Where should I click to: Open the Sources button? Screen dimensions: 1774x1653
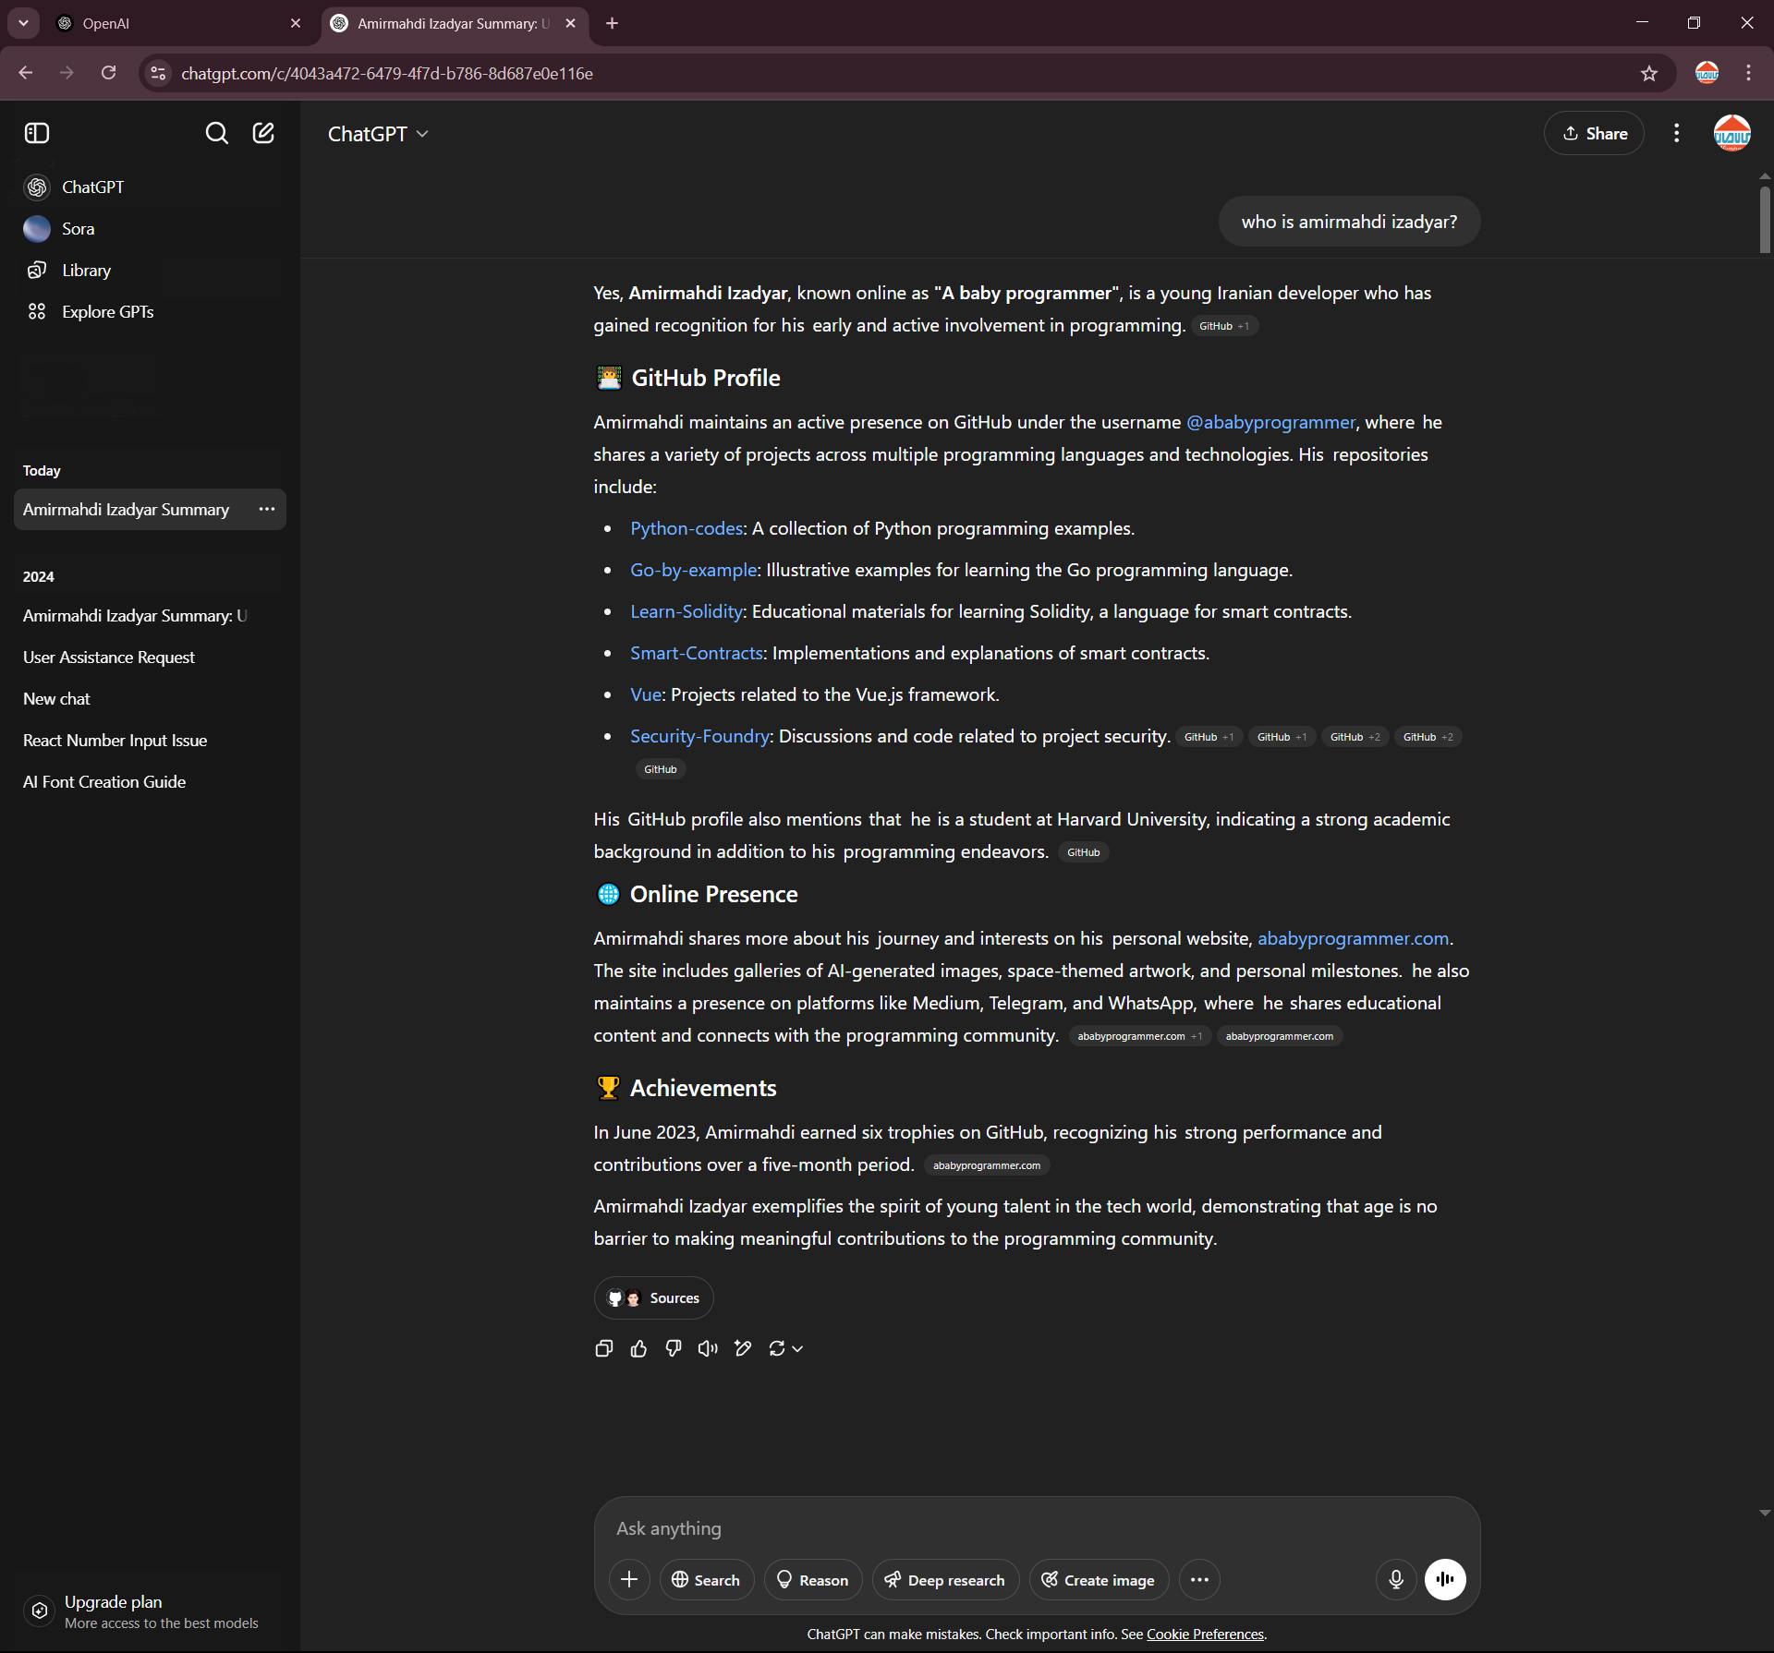click(653, 1297)
